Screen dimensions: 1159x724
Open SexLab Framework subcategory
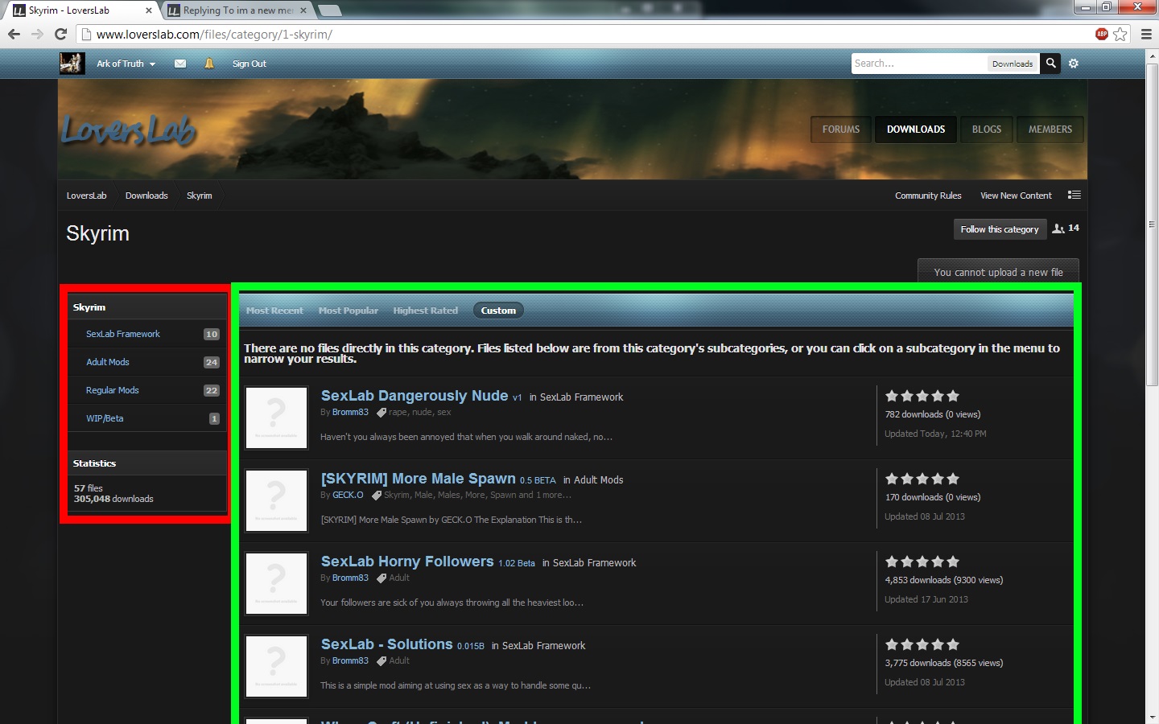[123, 334]
